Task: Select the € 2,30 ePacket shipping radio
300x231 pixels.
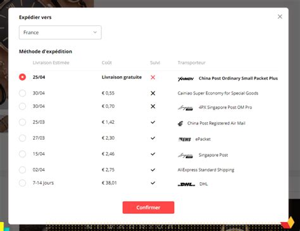Action: pyautogui.click(x=22, y=138)
